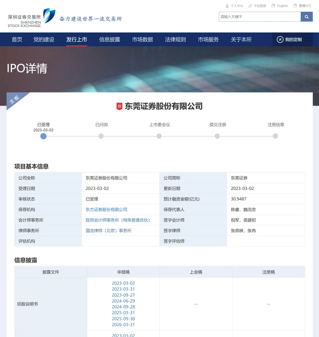Click the 披露文件 column header
The width and height of the screenshot is (319, 337).
pos(51,272)
